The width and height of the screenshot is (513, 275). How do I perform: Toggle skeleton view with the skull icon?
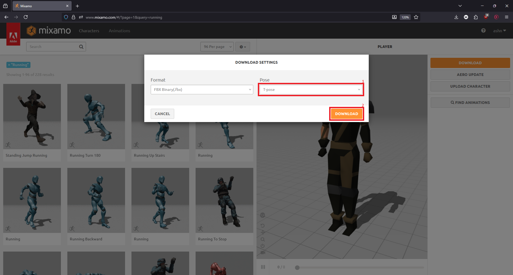tap(263, 215)
